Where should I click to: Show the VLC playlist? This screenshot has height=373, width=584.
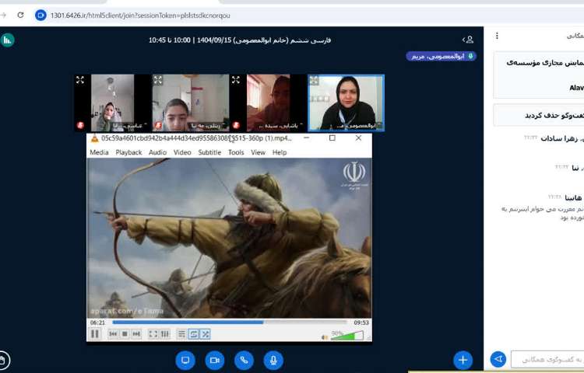click(x=182, y=334)
